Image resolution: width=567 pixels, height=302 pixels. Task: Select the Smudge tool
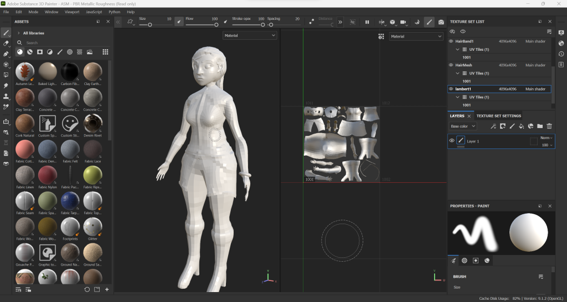(6, 86)
